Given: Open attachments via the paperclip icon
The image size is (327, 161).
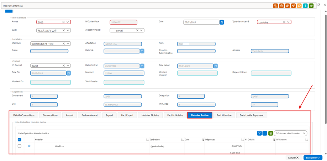Looking at the screenshot, I should 288,6.
